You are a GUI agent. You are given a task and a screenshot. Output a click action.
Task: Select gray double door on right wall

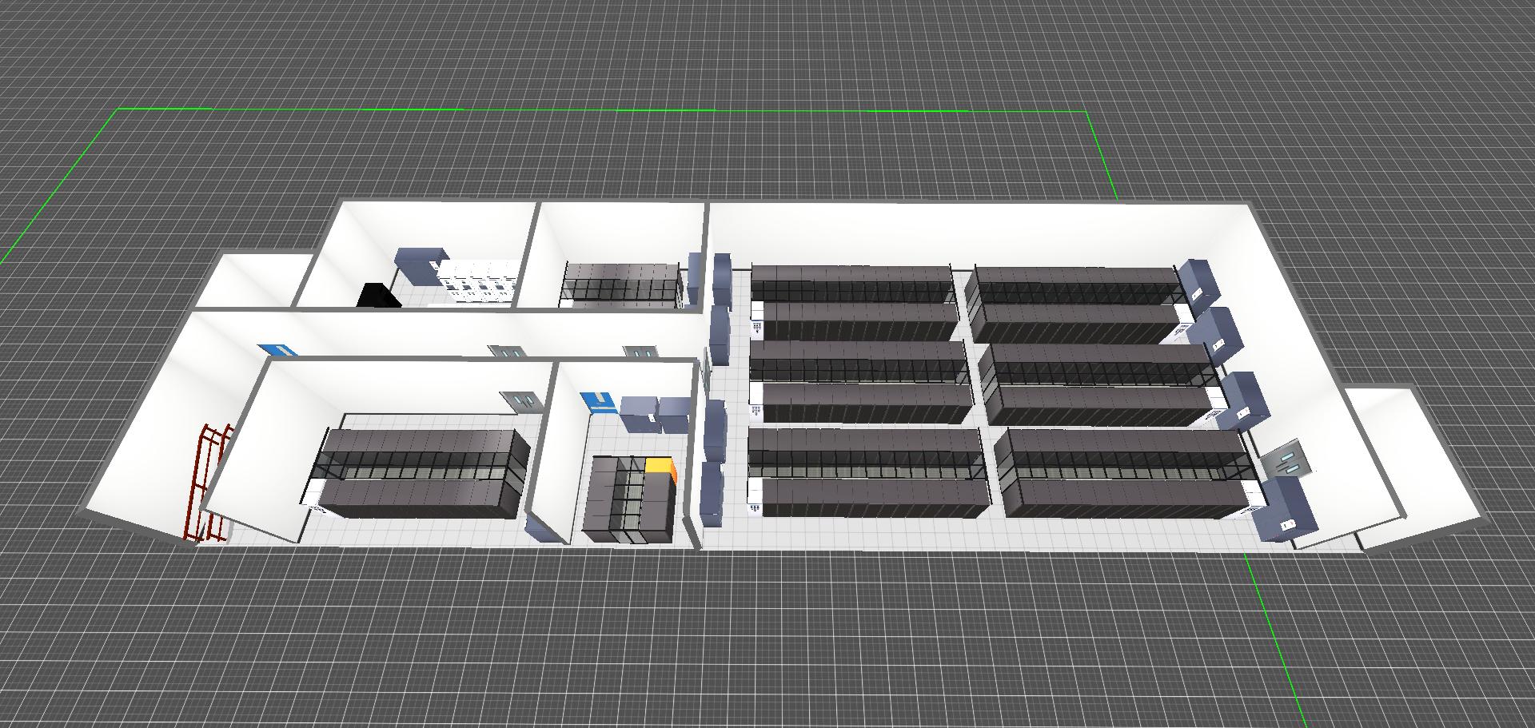coord(1286,459)
